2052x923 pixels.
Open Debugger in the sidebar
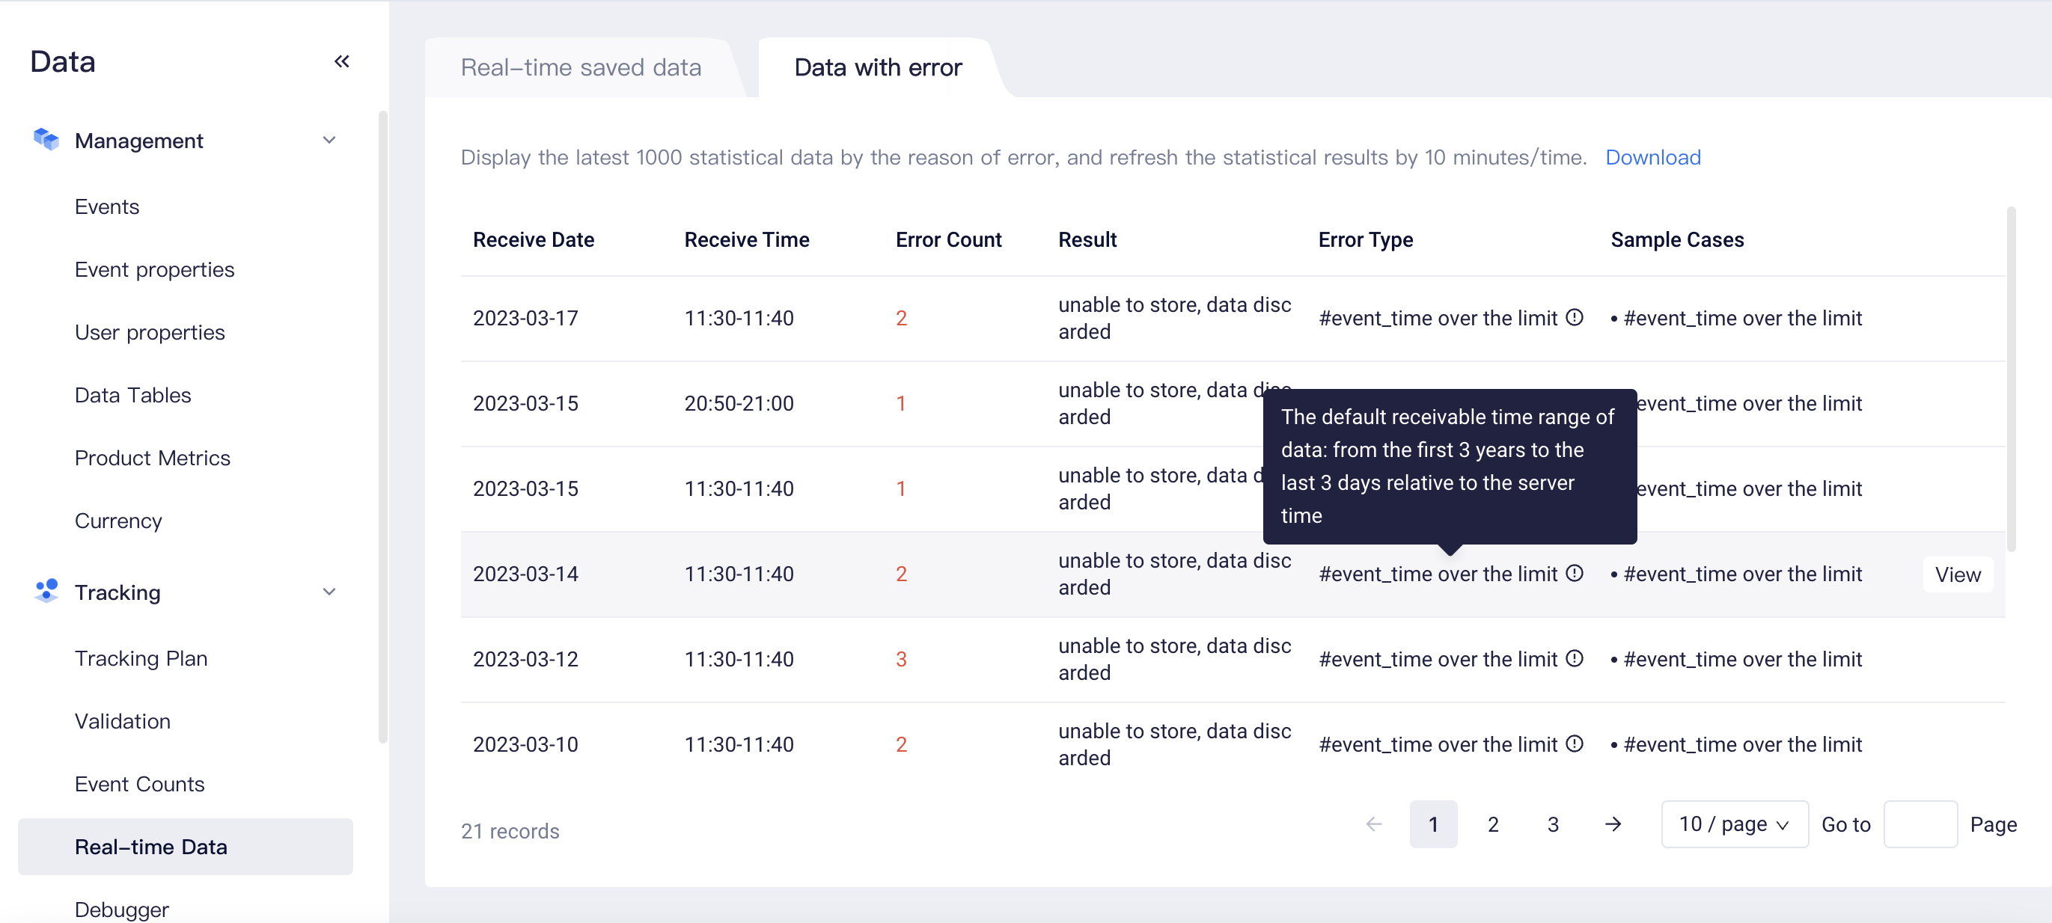(122, 910)
